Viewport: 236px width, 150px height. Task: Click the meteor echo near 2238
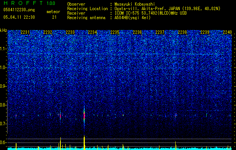click(176, 116)
